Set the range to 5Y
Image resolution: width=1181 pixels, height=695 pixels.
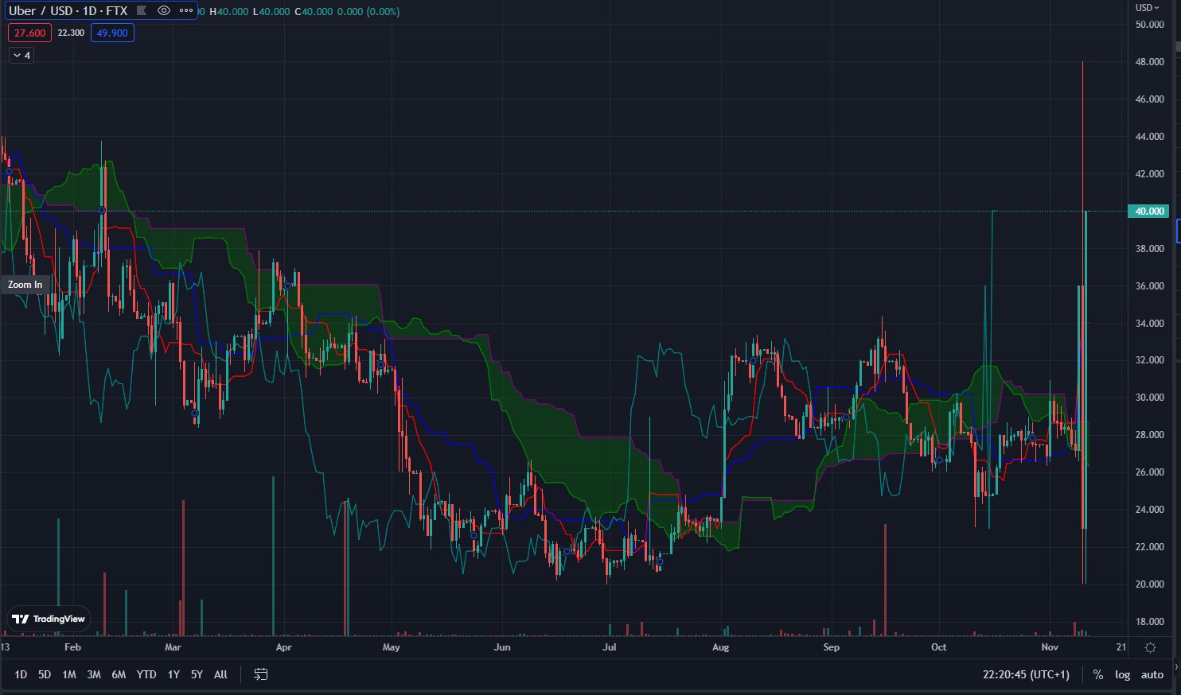pyautogui.click(x=197, y=674)
